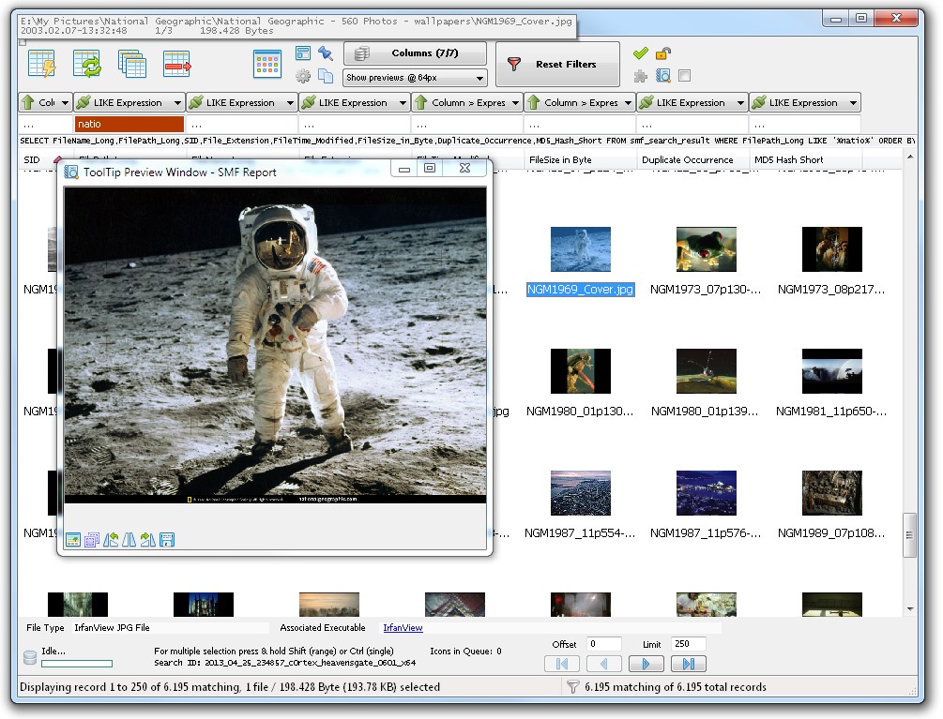943x719 pixels.
Task: Click the funnel icon in status bar
Action: pos(573,686)
